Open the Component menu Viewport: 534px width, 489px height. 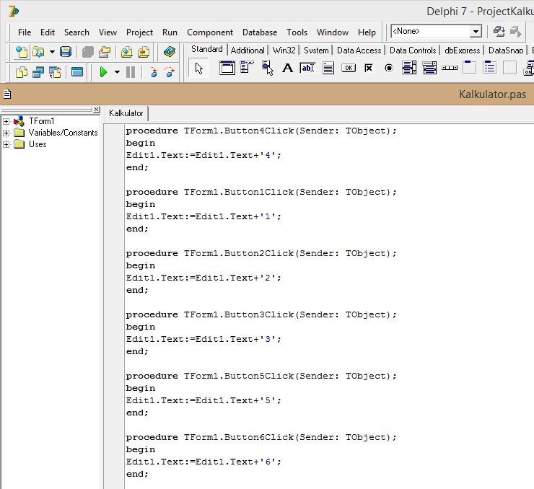(x=210, y=32)
